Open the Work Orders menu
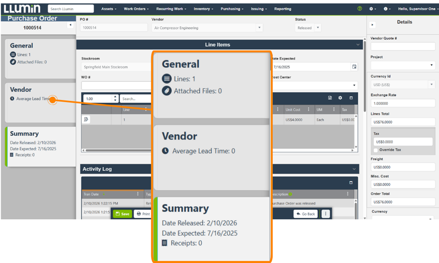The width and height of the screenshot is (439, 263). (136, 9)
